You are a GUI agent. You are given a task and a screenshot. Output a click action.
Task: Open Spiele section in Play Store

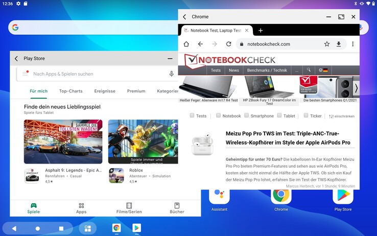(x=34, y=208)
